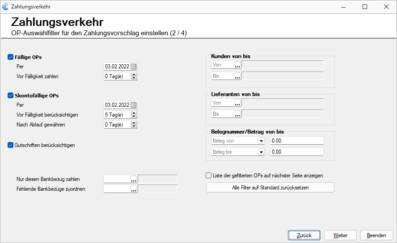Go back with the Zurück button
Screen dimensions: 397x243
click(x=304, y=235)
